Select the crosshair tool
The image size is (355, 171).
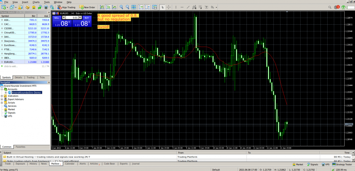point(168,8)
